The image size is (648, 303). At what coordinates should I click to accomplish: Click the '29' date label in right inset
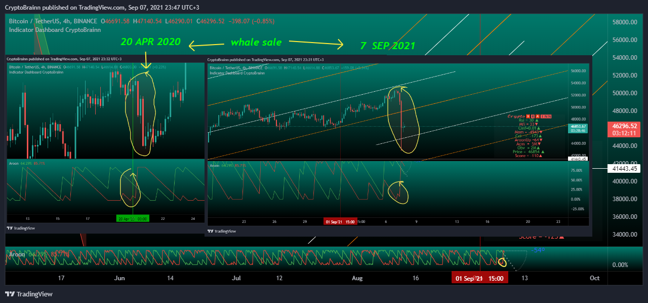point(304,221)
